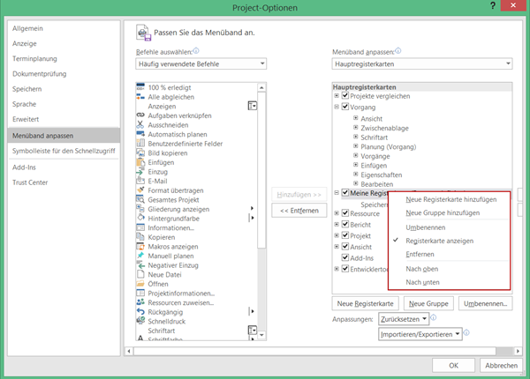Select the 'Manuell planen' pin icon
The width and height of the screenshot is (530, 379).
pos(140,256)
